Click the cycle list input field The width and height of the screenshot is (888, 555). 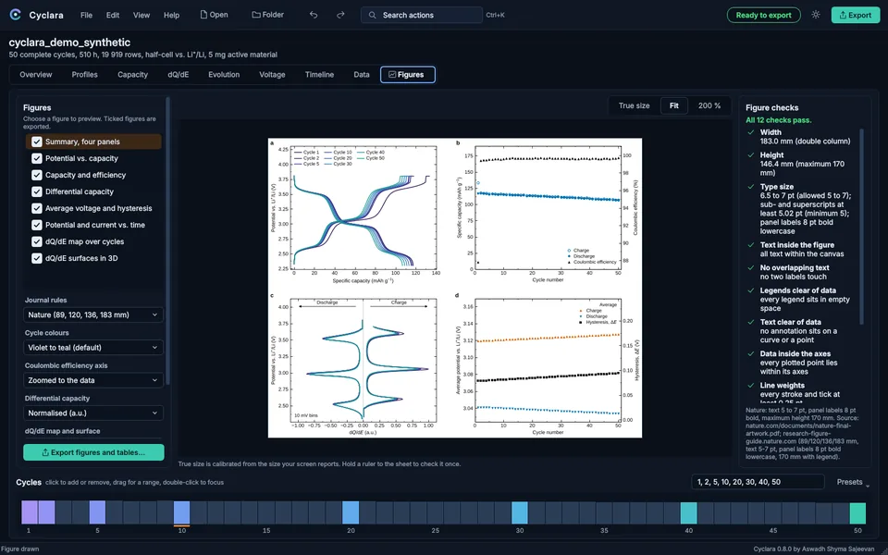[x=758, y=482]
